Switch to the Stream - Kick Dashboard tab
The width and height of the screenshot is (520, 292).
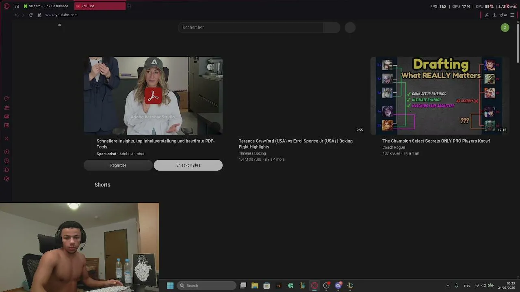(46, 6)
